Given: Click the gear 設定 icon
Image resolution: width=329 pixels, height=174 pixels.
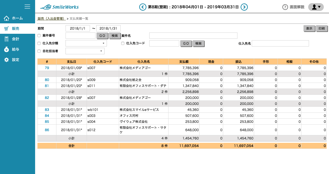Looking at the screenshot, I should [x=7, y=60].
